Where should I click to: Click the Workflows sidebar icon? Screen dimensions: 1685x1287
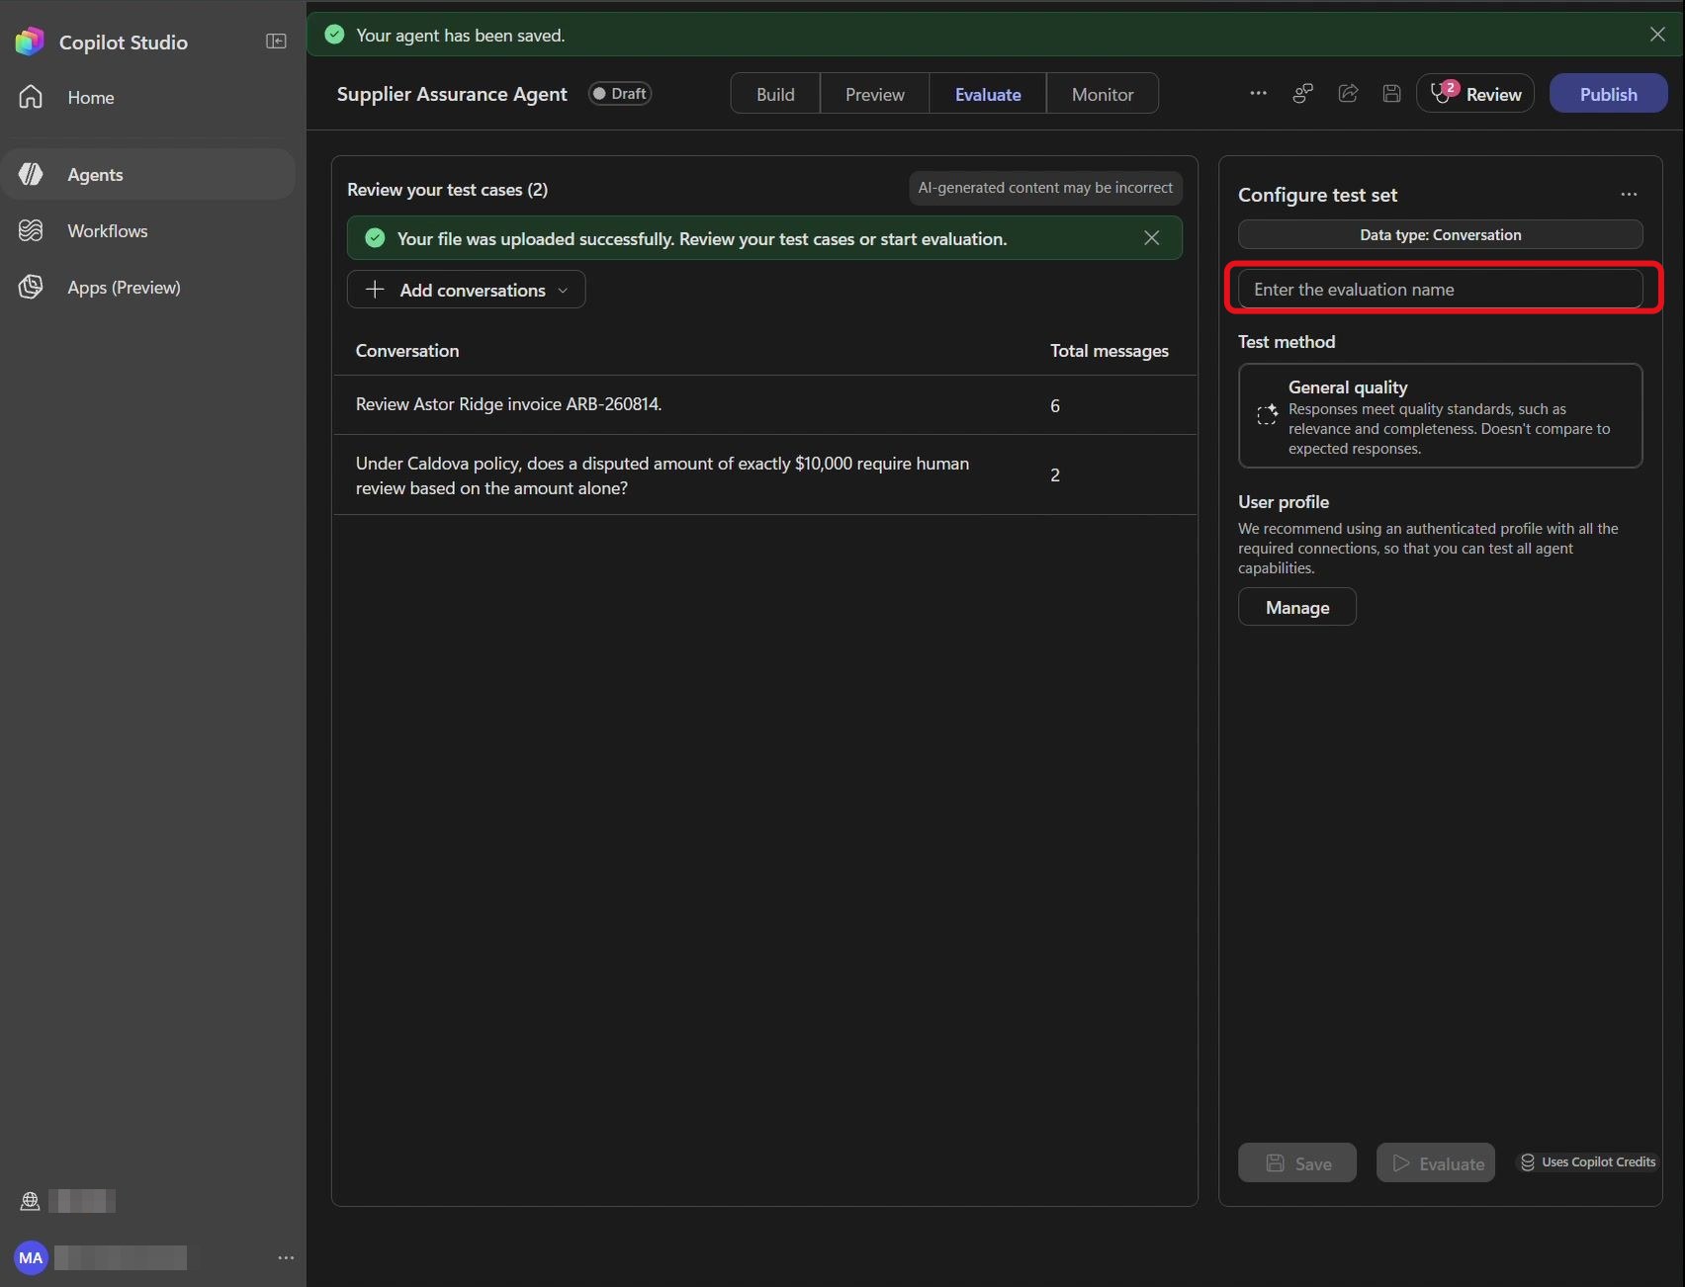[31, 230]
